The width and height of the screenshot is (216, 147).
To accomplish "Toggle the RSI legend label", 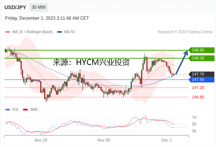I will click(x=15, y=110).
